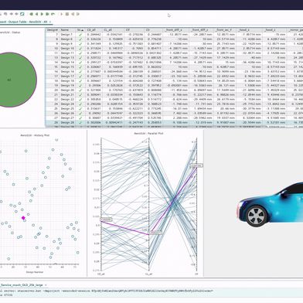Viewport: 303px width, 303px height.
Task: Sort by the CD_all column header
Action: (x=94, y=30)
